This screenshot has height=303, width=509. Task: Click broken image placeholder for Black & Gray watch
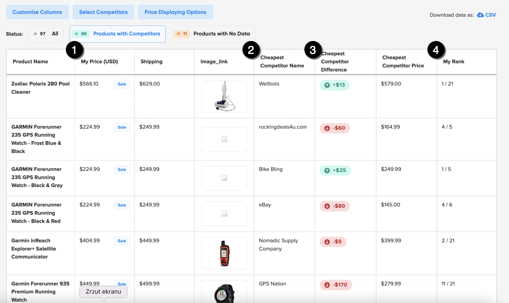coord(224,178)
